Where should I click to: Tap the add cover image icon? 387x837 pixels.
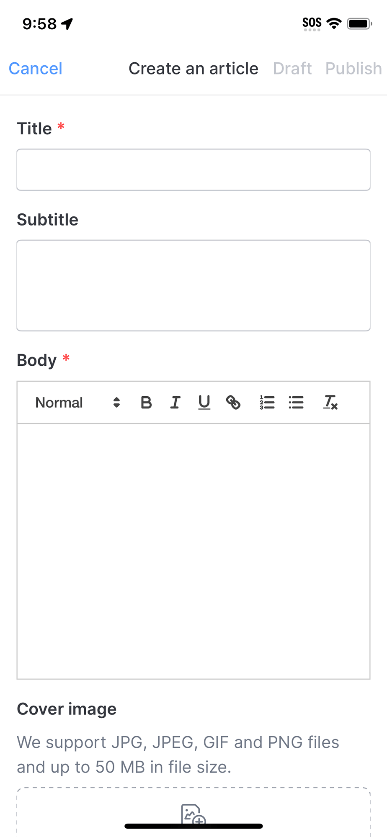(193, 814)
